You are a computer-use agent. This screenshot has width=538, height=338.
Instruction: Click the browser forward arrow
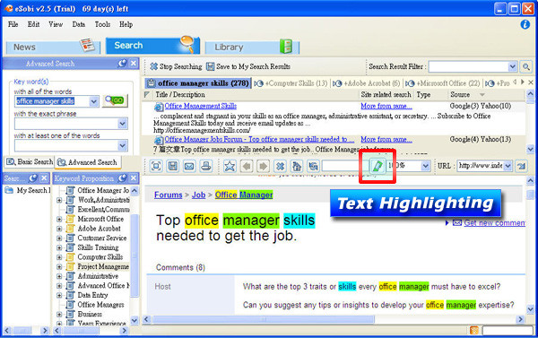pos(263,166)
